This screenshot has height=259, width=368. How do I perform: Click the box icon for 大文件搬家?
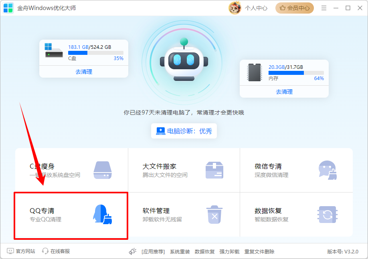click(x=214, y=170)
